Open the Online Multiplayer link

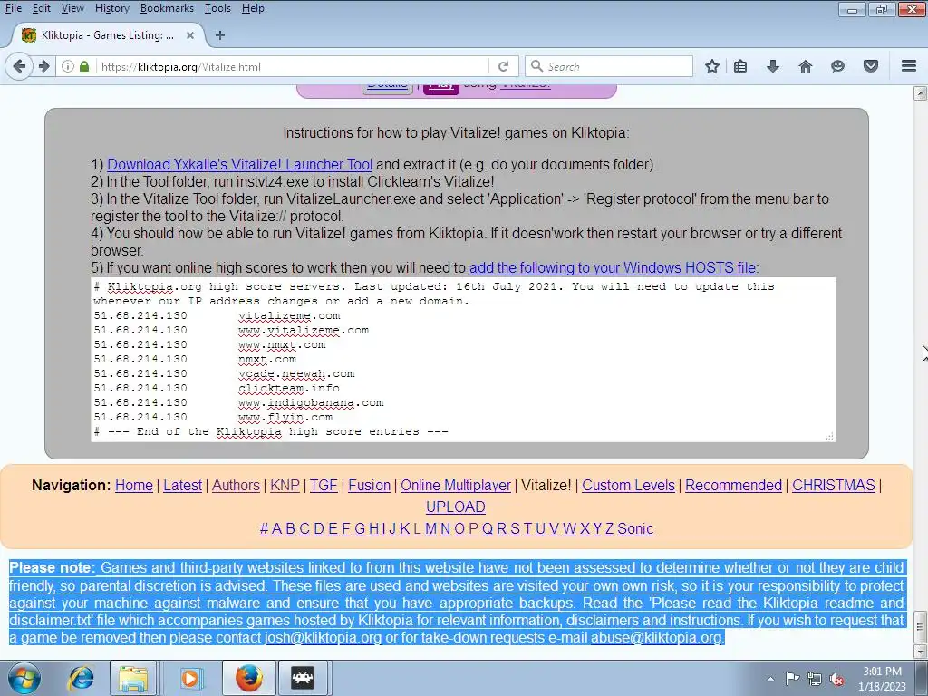point(456,486)
